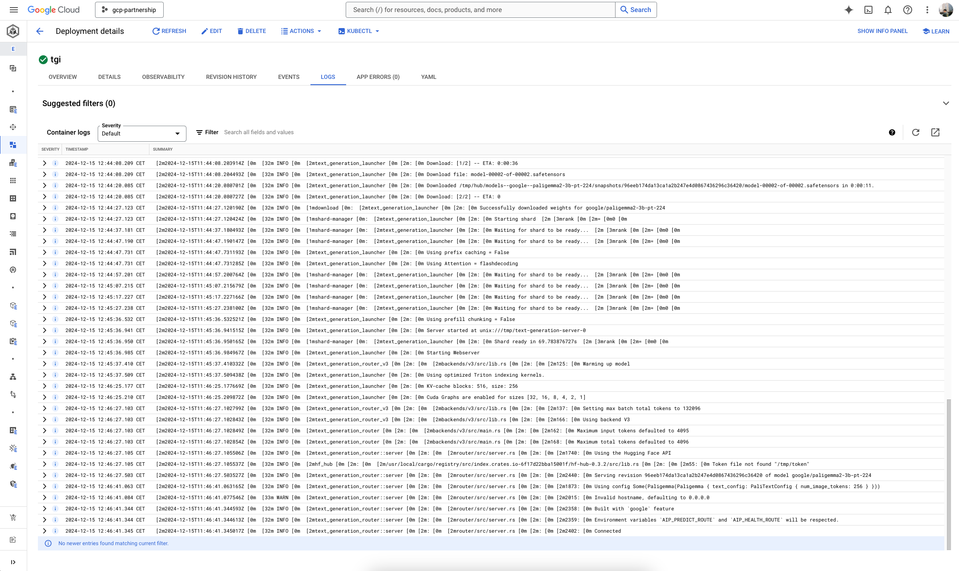Click the back arrow beside Deployment details

40,31
